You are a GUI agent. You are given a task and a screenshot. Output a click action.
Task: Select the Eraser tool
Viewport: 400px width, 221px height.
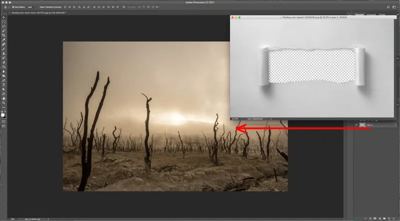pyautogui.click(x=3, y=62)
